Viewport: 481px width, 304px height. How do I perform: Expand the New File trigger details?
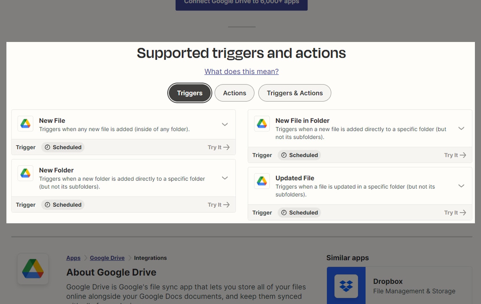tap(225, 124)
